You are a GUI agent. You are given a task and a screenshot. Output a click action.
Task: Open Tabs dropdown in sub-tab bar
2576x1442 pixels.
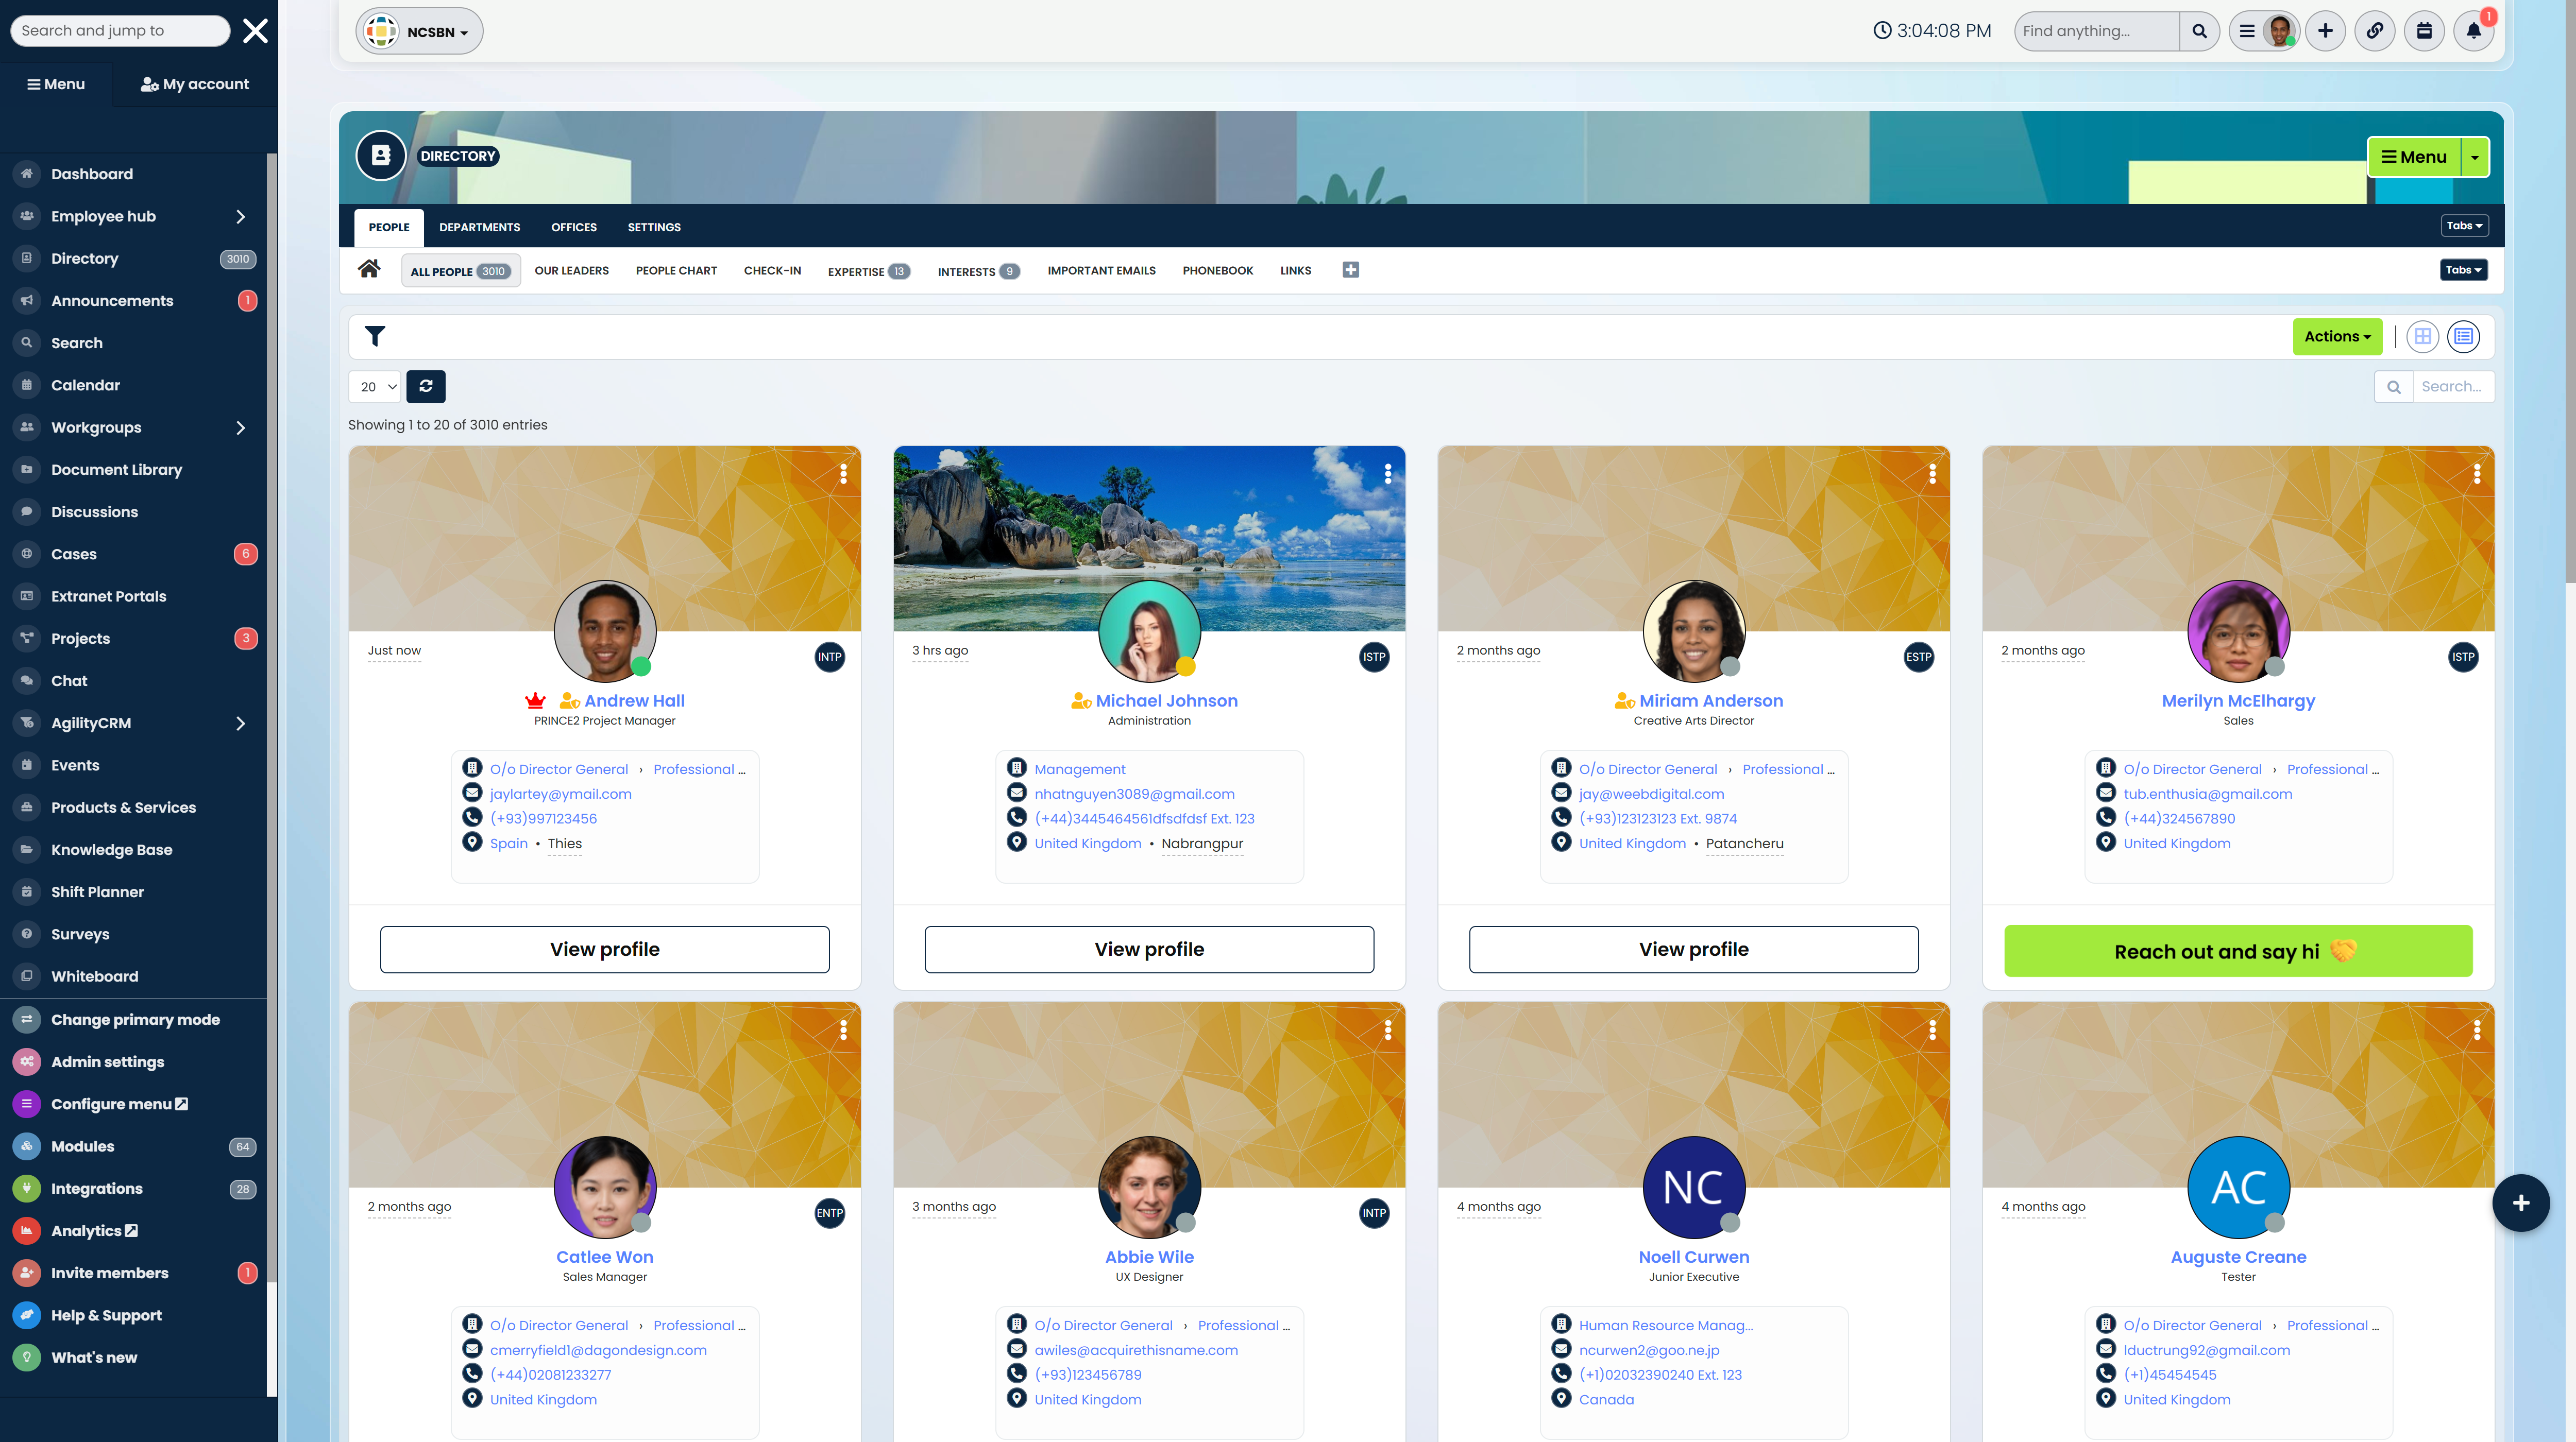click(2463, 270)
